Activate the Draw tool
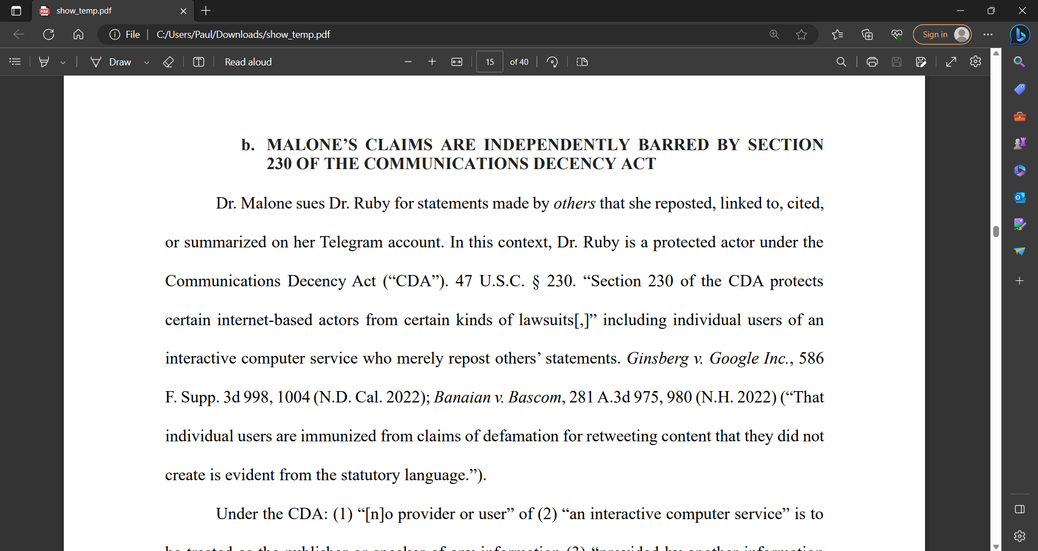Screen dimensions: 1038x551 point(111,62)
